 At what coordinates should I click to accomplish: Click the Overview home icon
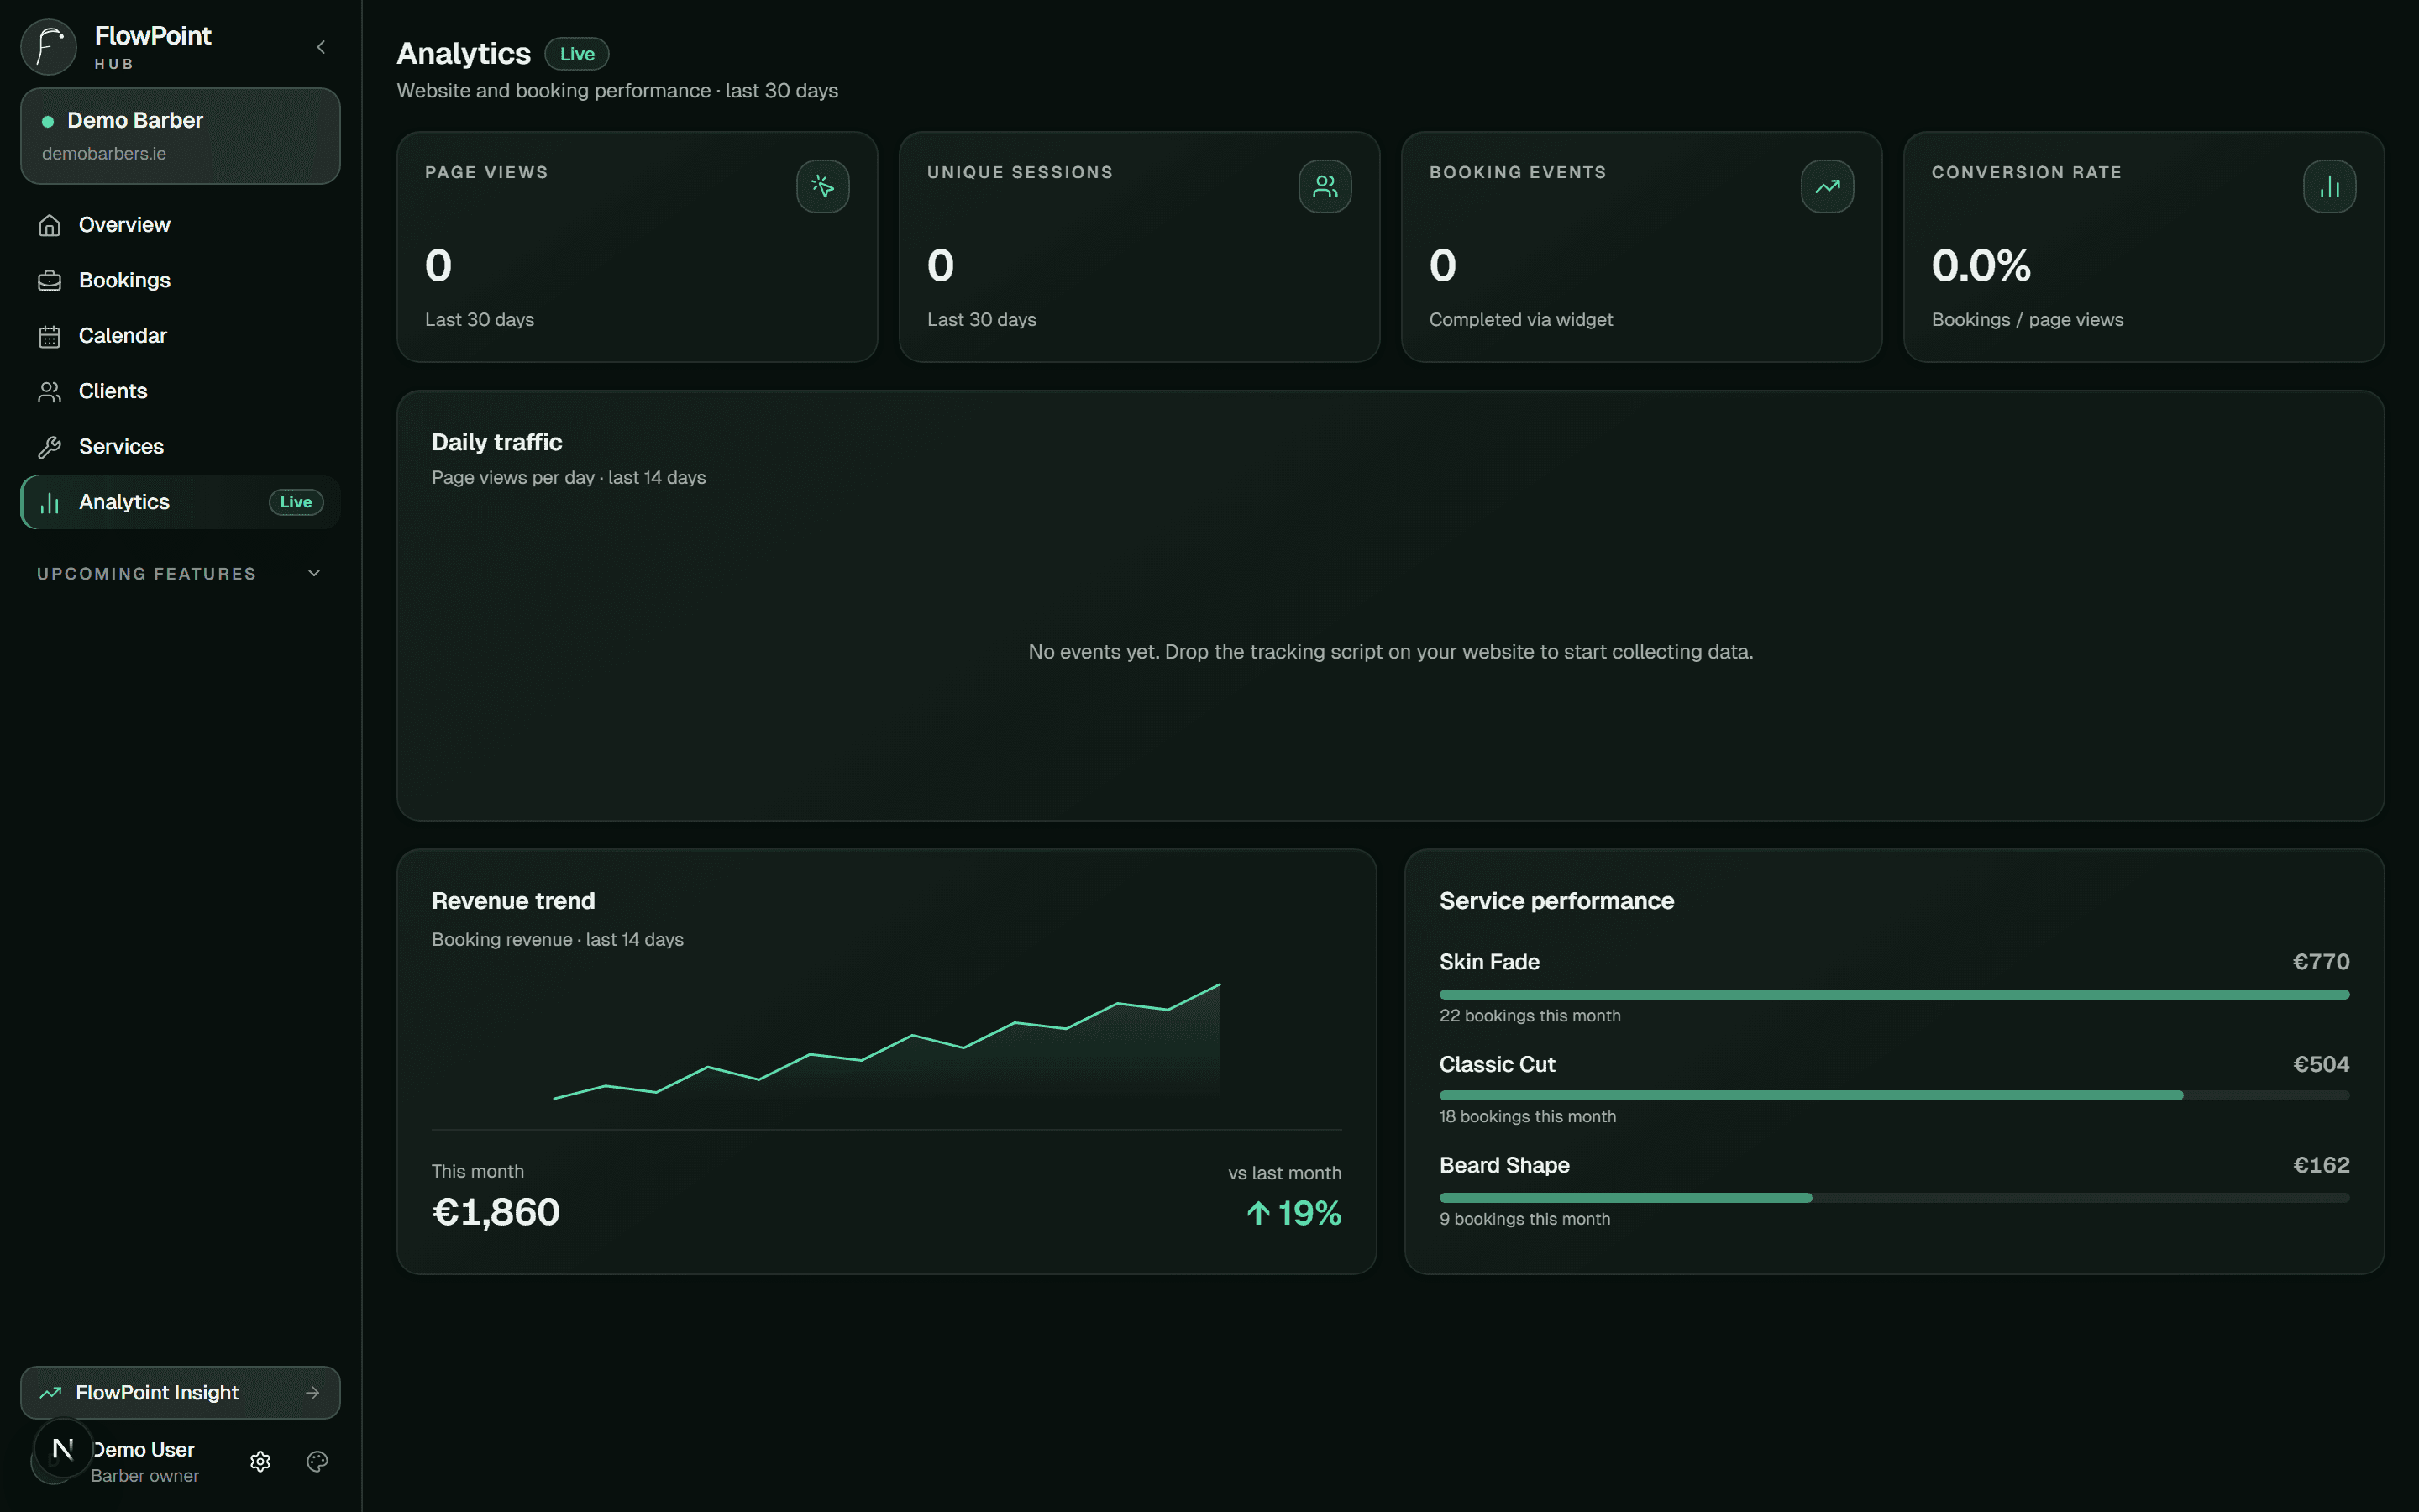click(x=49, y=225)
